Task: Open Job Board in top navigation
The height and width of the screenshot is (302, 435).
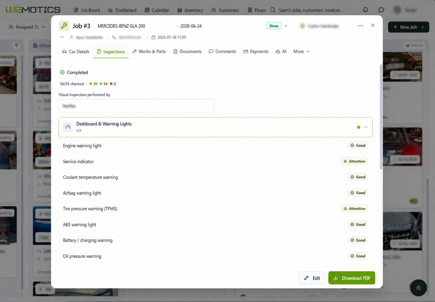Action: click(87, 10)
